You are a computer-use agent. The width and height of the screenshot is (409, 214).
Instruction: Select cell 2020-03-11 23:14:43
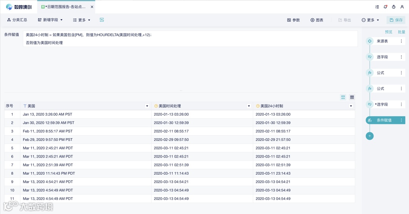click(304, 173)
